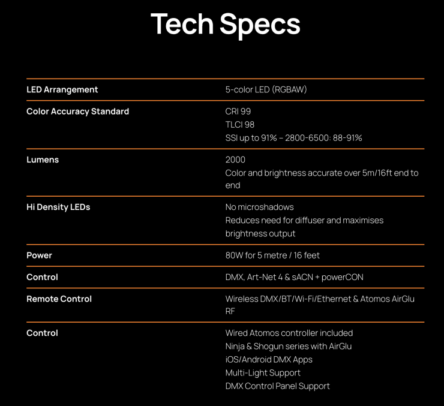Click the Hi Density LEDs label
Image resolution: width=444 pixels, height=406 pixels.
(x=58, y=207)
